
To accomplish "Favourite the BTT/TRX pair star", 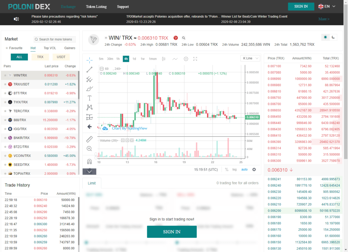I will 5,93.
